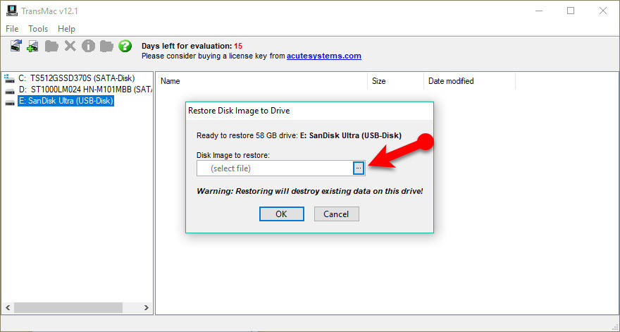
Task: Cancel the Restore Disk Image dialog
Action: point(336,214)
